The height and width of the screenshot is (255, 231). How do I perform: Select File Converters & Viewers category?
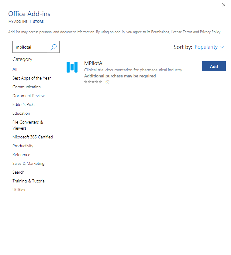click(x=28, y=125)
